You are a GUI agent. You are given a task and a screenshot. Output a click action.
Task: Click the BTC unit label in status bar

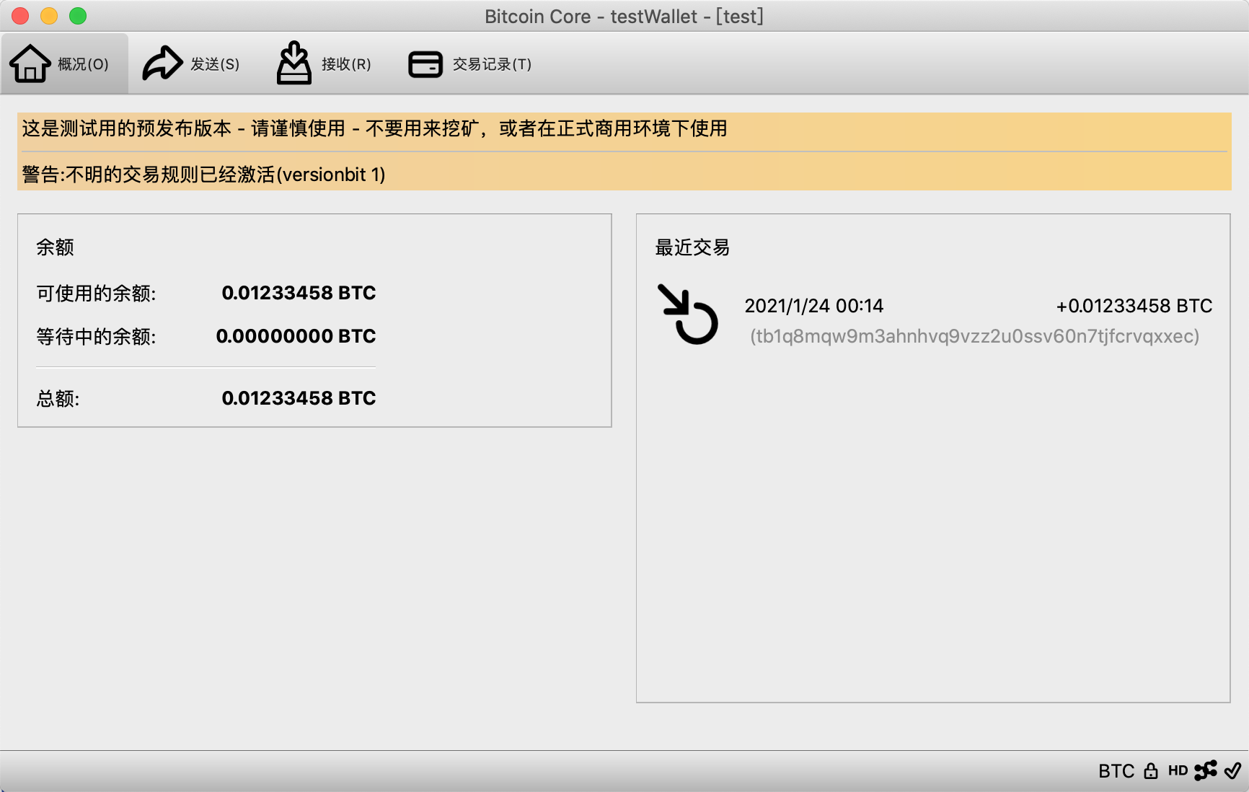coord(1116,770)
